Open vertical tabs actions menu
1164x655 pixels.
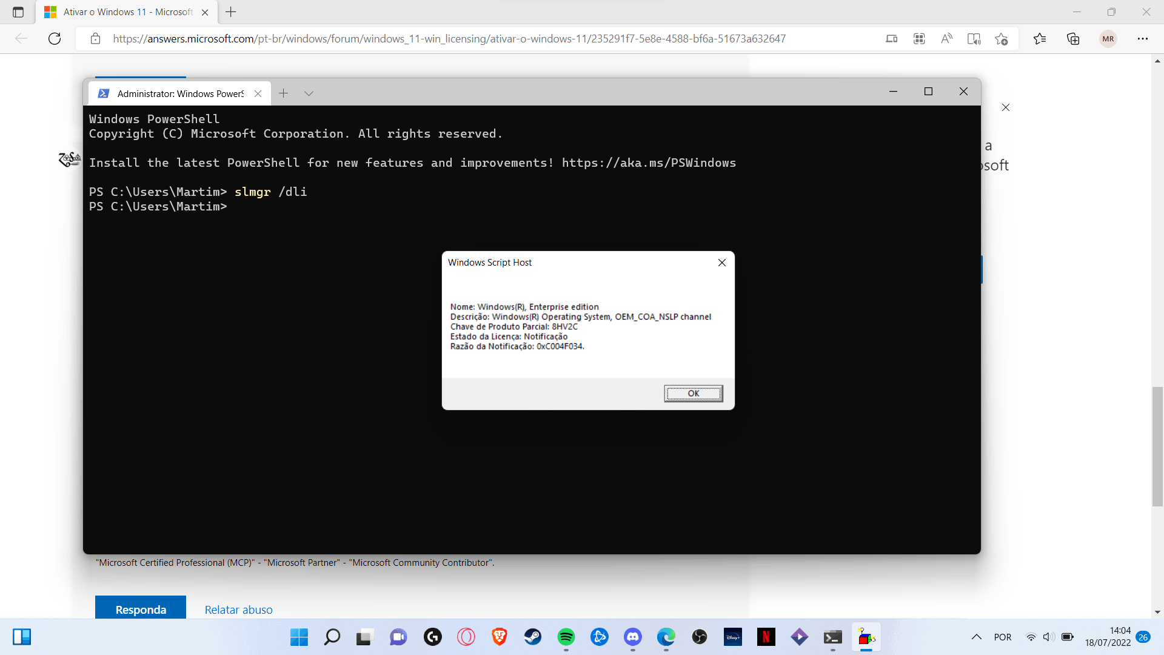(x=18, y=12)
